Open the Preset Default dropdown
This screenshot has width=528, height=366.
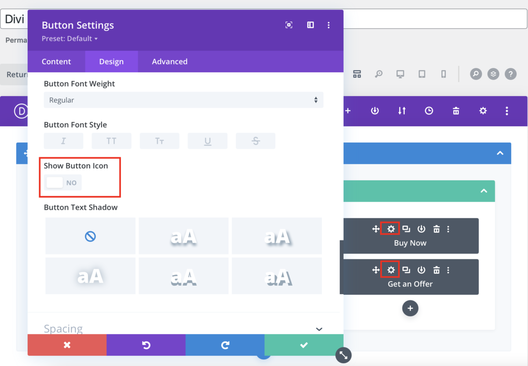[70, 38]
